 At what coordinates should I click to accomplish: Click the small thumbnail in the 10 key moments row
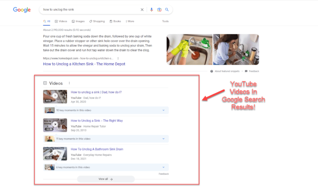[x=49, y=110]
